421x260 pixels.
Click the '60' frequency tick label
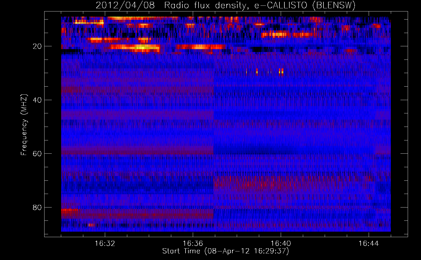tap(37, 154)
